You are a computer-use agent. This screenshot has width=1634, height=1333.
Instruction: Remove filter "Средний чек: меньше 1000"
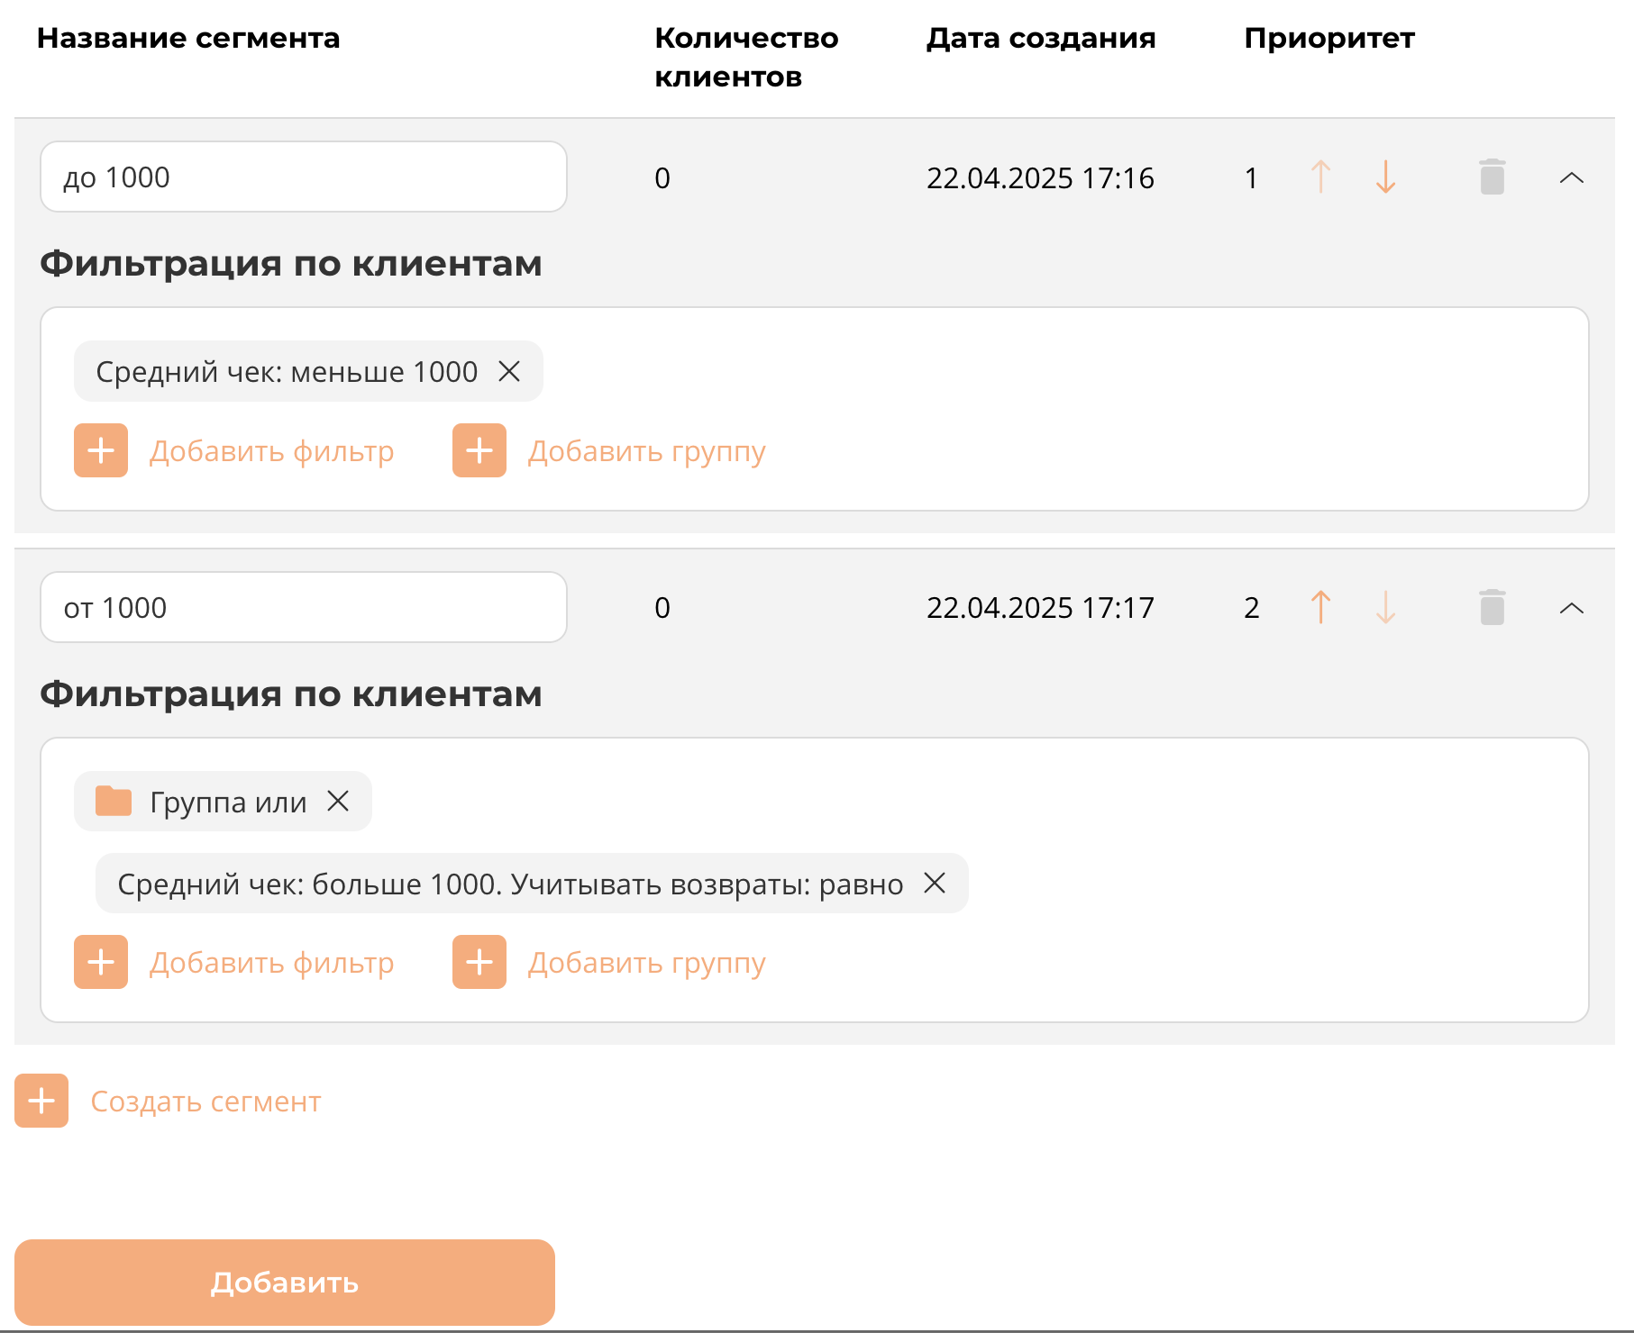click(509, 371)
